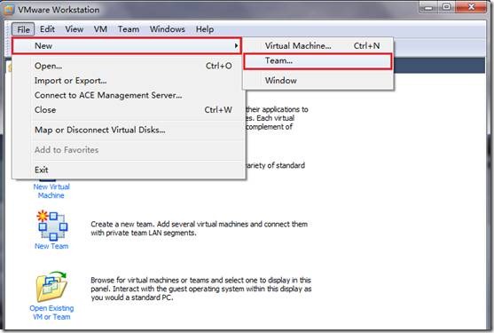Maximize the VMware Workstation window
The height and width of the screenshot is (333, 494).
click(446, 7)
